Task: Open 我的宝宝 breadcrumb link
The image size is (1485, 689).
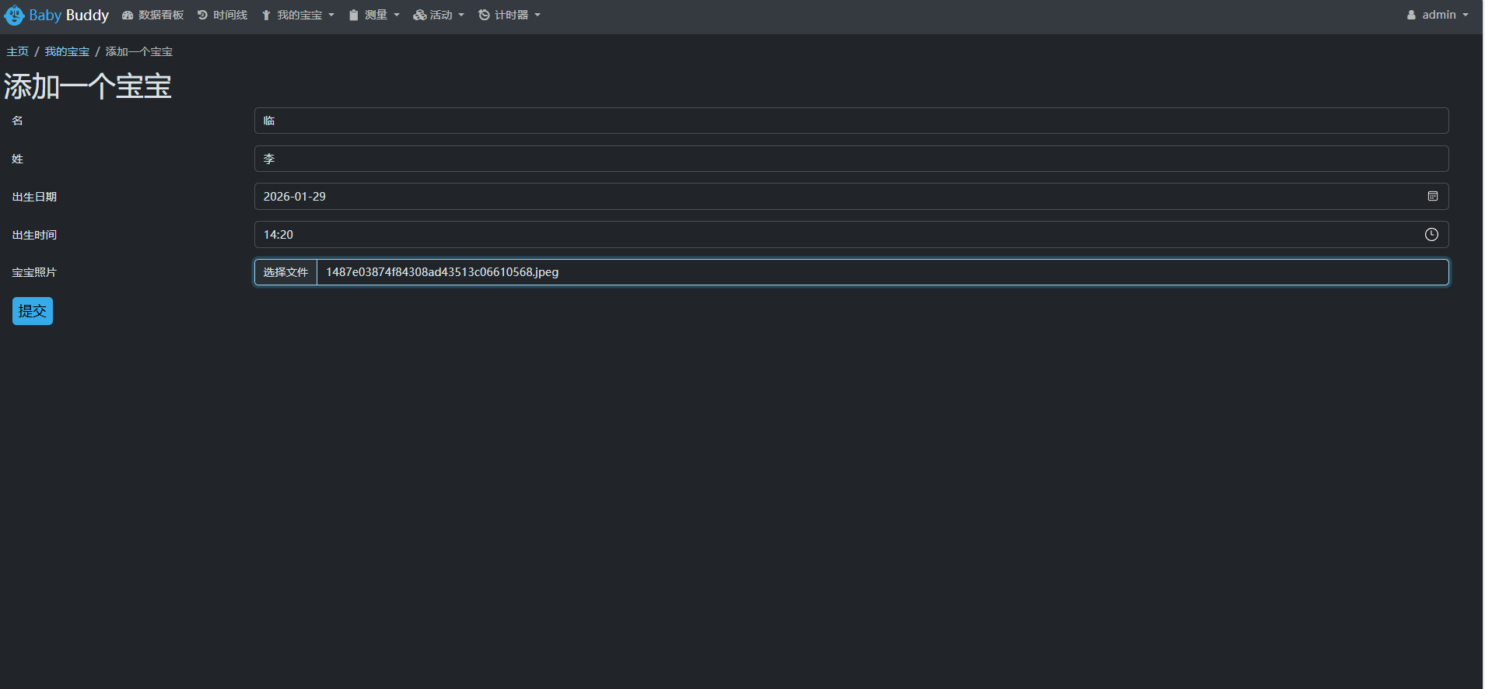Action: [x=67, y=51]
